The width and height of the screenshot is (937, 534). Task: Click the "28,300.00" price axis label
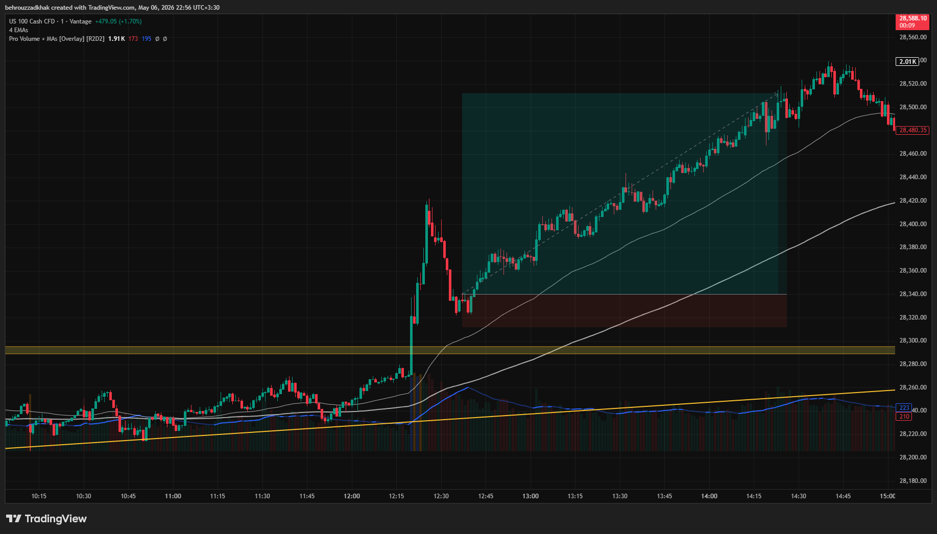tap(913, 341)
